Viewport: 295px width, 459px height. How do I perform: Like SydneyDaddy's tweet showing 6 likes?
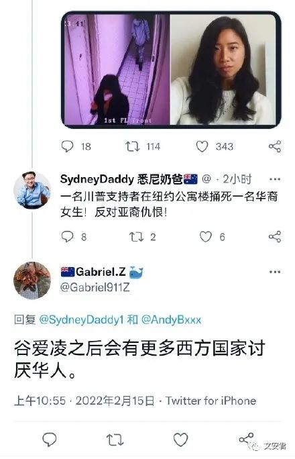[x=206, y=236]
